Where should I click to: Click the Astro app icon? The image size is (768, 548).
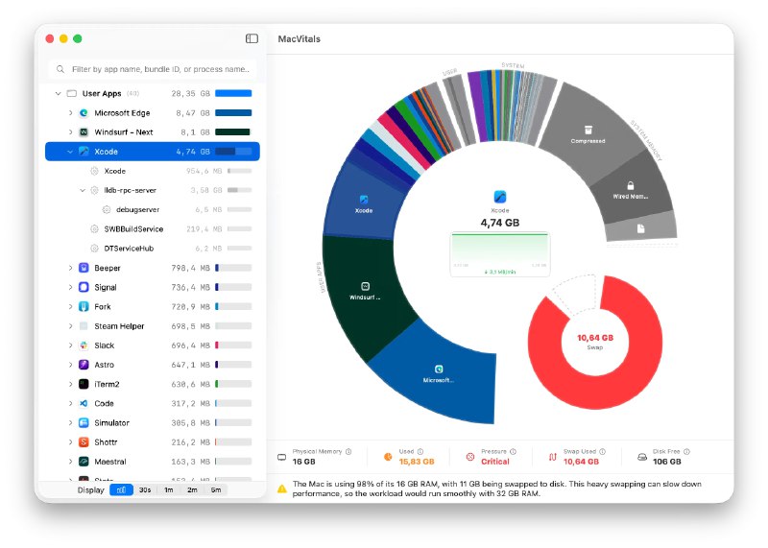pyautogui.click(x=84, y=365)
